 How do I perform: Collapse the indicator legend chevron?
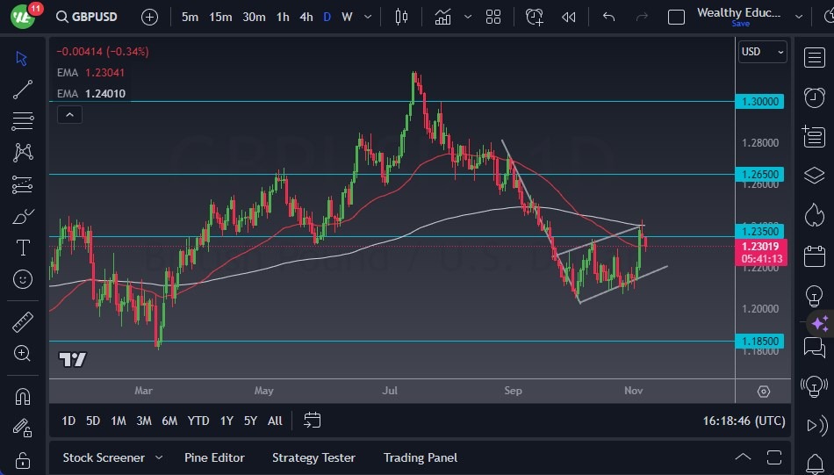pyautogui.click(x=68, y=114)
